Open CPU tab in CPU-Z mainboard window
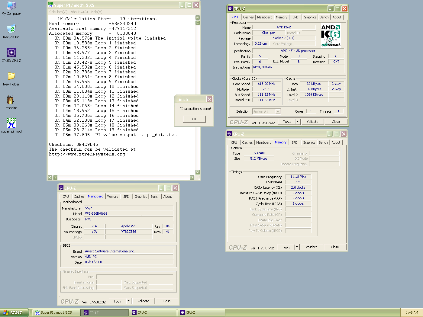 tap(66, 197)
